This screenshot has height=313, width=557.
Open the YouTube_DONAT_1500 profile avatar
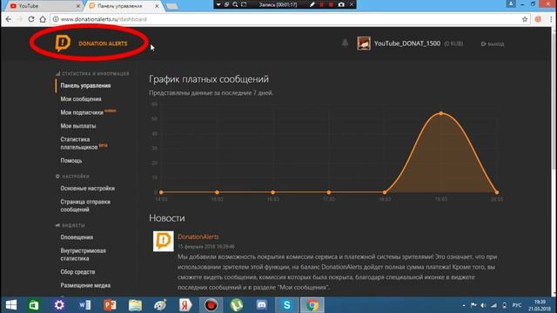coord(364,43)
